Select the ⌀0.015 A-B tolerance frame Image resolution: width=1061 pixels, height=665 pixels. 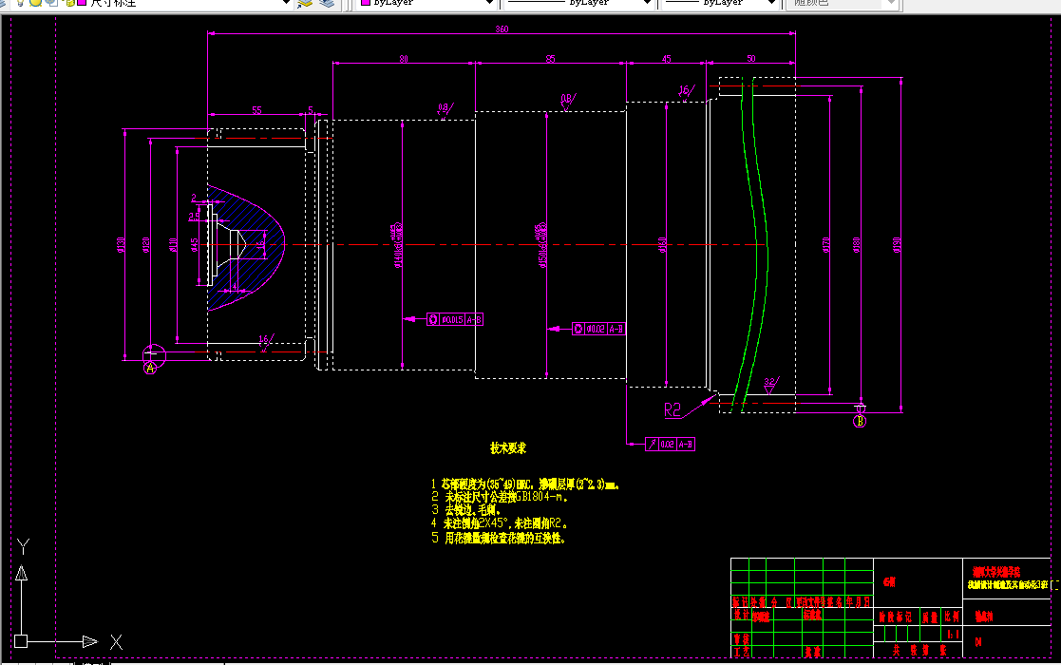[x=455, y=319]
